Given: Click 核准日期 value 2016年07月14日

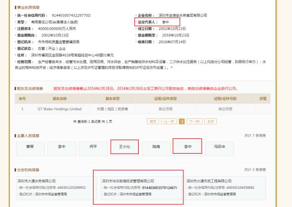Looking at the screenshot, I should [x=172, y=42].
